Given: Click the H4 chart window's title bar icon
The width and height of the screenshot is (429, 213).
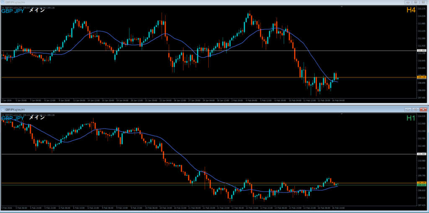Looking at the screenshot, I should coord(3,2).
